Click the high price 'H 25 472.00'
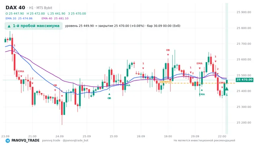Viewport: 257px width, 145px height. (x=36, y=13)
